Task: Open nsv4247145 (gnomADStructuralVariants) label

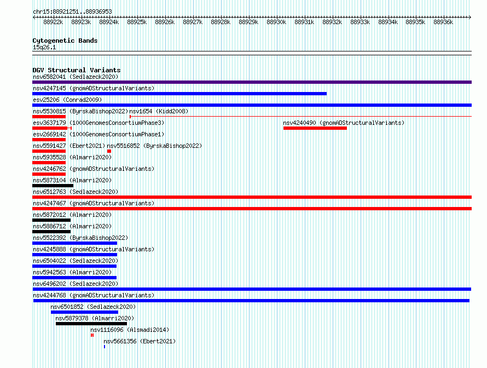Action: coord(94,88)
